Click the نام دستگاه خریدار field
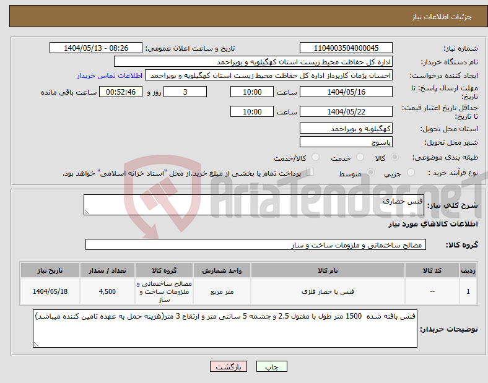 point(253,61)
